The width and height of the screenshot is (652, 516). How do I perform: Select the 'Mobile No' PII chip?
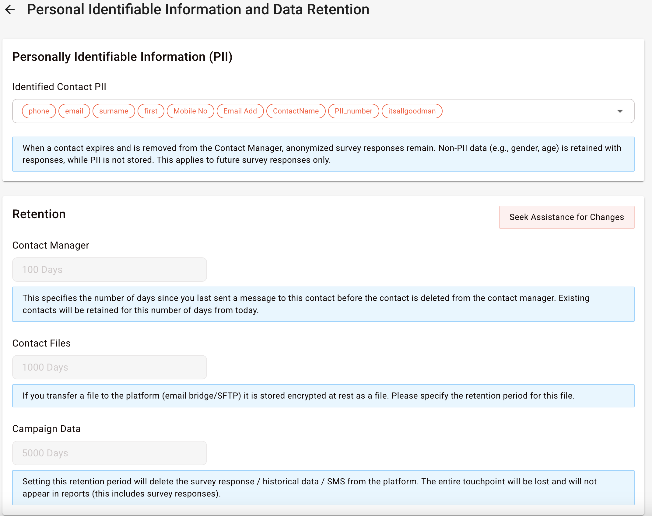pyautogui.click(x=190, y=111)
